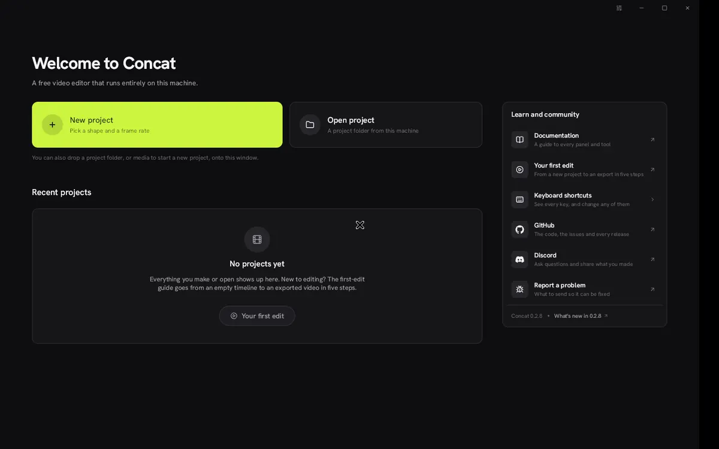The width and height of the screenshot is (719, 449).
Task: Click the Discord logo icon
Action: [519, 259]
